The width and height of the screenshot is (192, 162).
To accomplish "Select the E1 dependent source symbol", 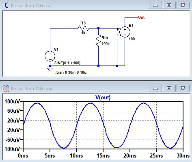I will tap(125, 32).
